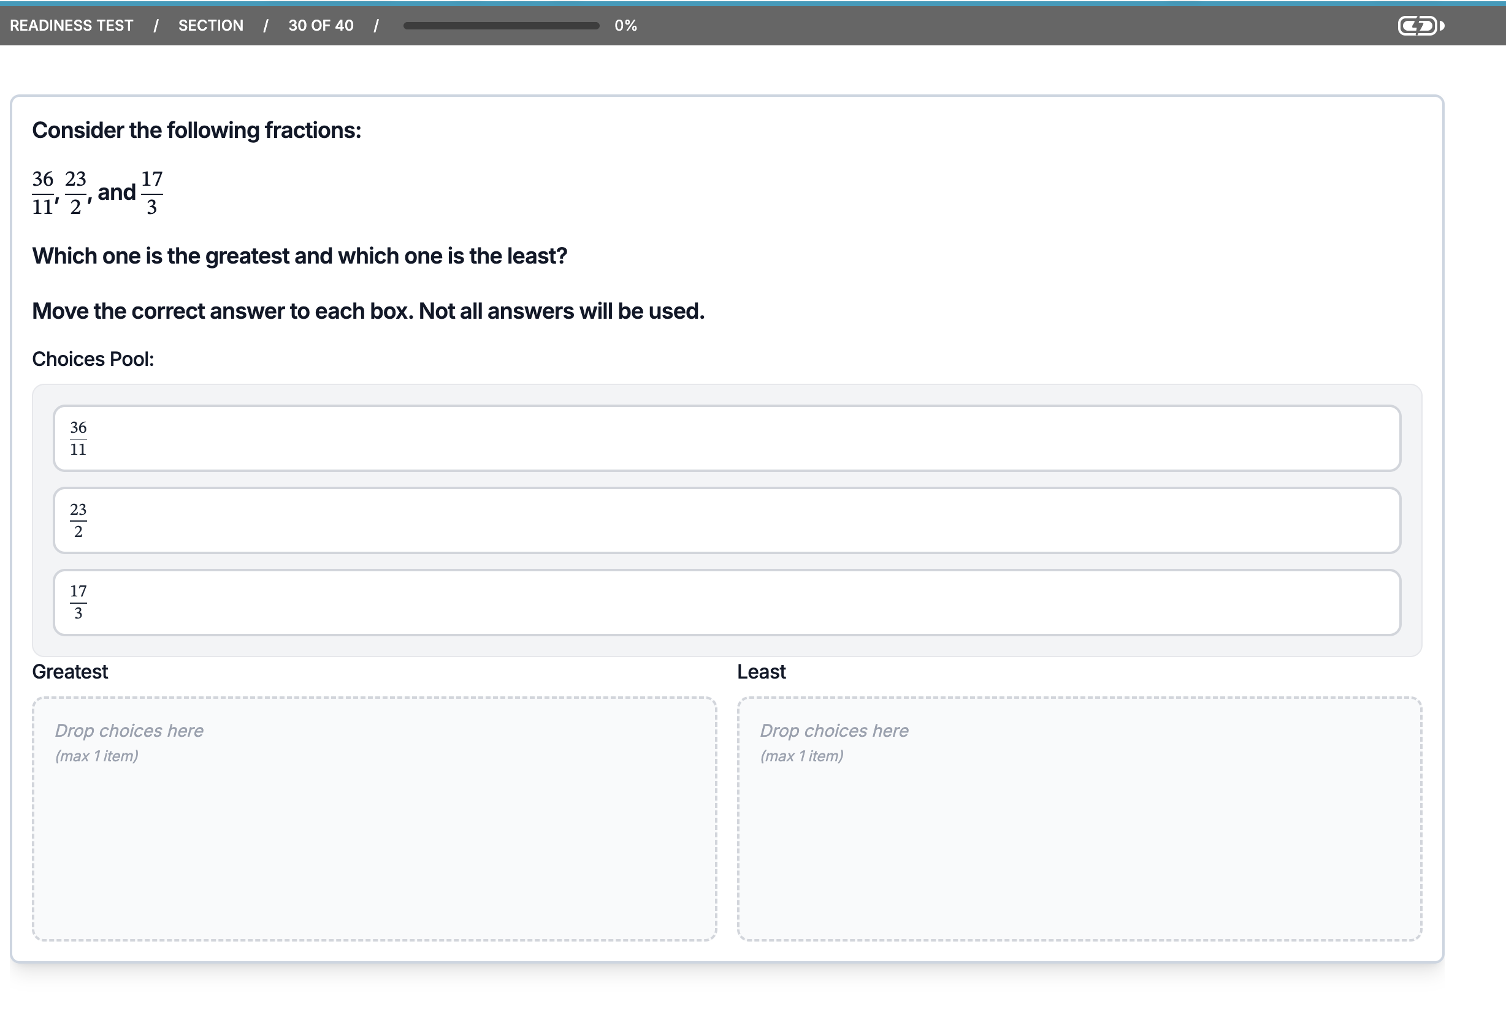Click the Greatest drop zone box

(374, 818)
